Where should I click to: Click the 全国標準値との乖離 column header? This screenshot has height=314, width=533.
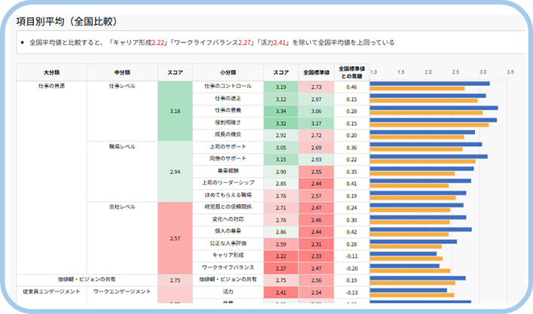pos(352,72)
